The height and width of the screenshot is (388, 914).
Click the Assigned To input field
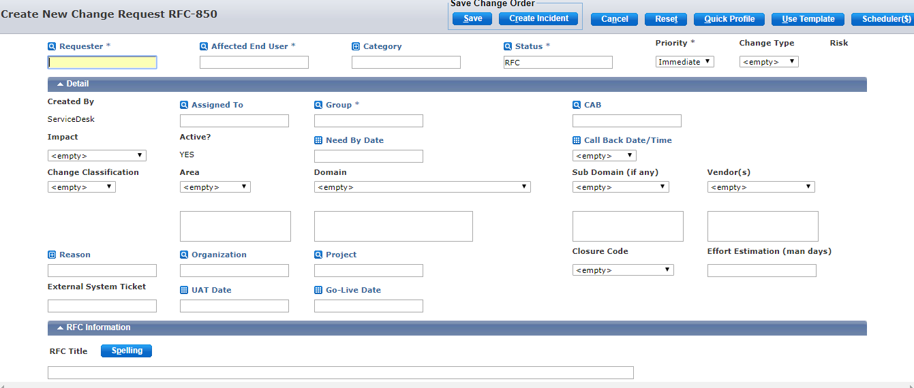(x=234, y=121)
